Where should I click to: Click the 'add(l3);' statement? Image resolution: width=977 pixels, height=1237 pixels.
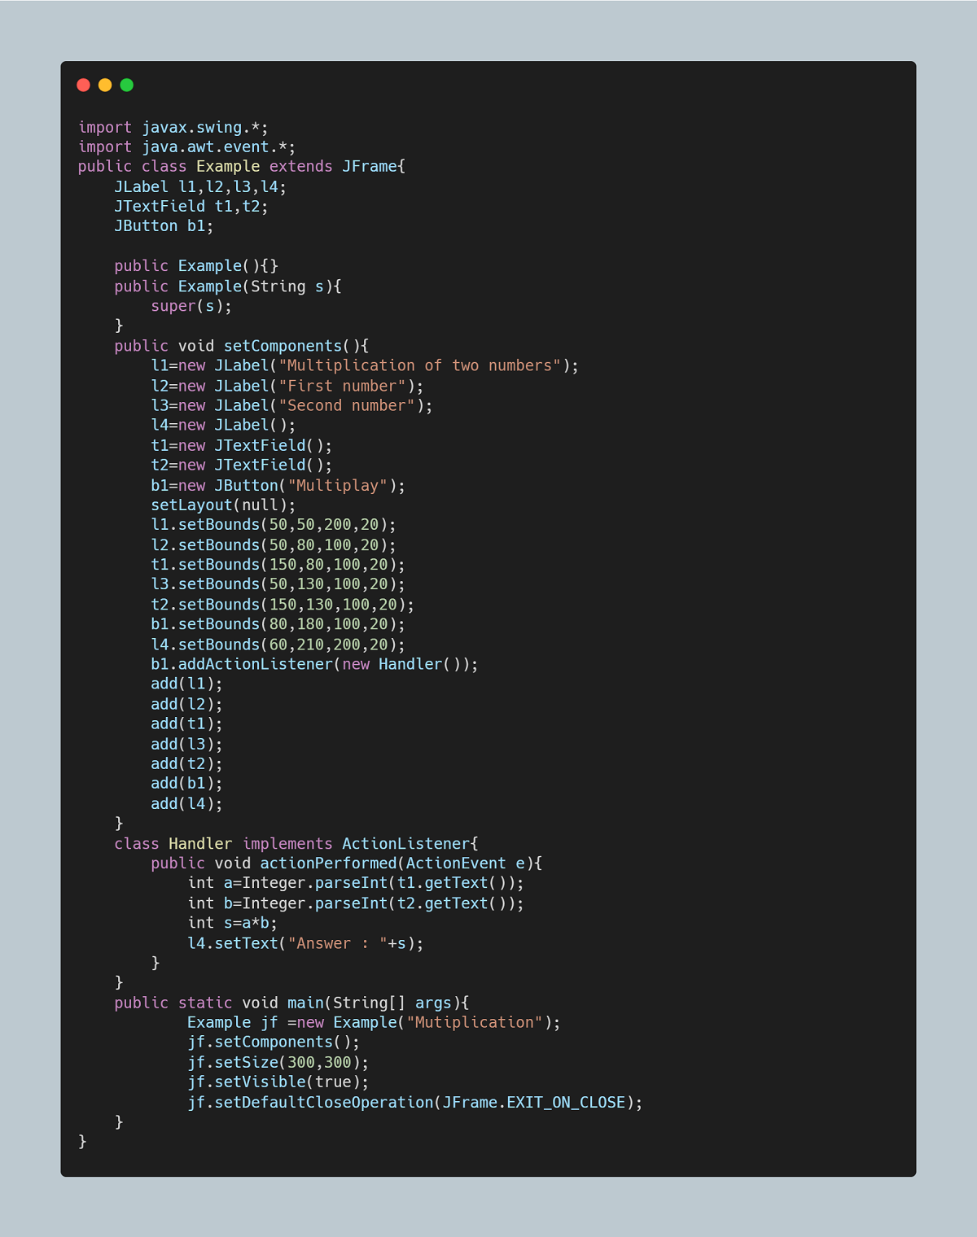tap(186, 744)
